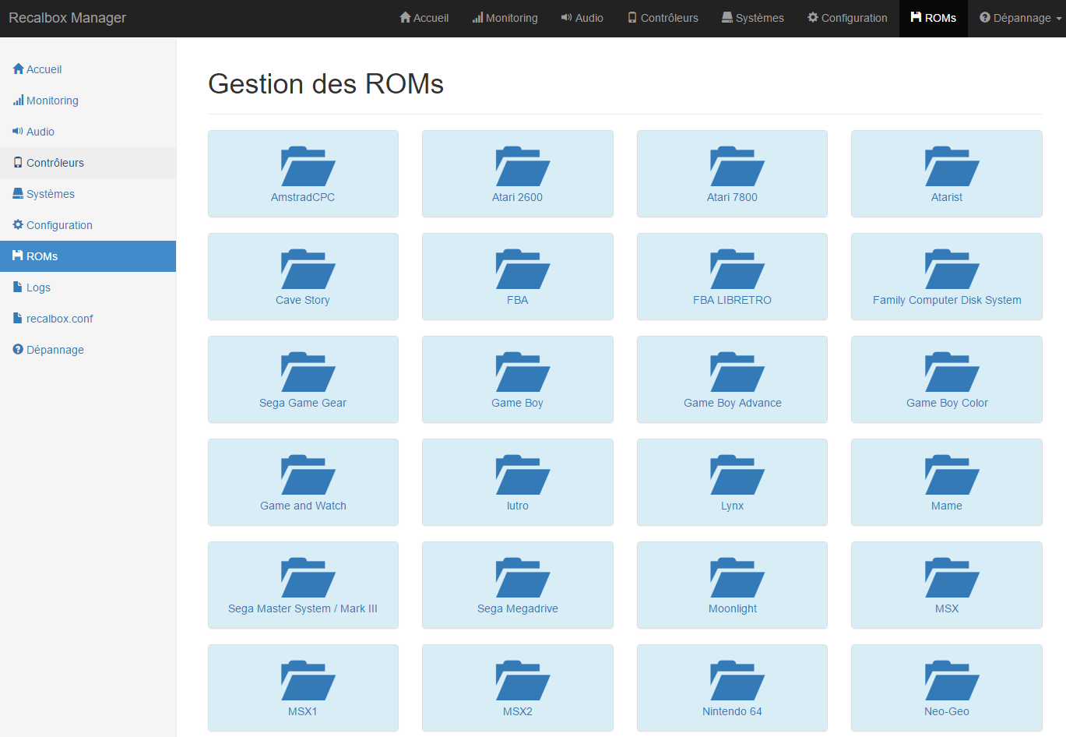Open recalbox.conf in the sidebar

(59, 319)
